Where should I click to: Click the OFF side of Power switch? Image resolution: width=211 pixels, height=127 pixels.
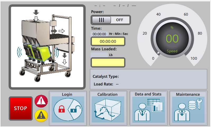[x=120, y=20]
